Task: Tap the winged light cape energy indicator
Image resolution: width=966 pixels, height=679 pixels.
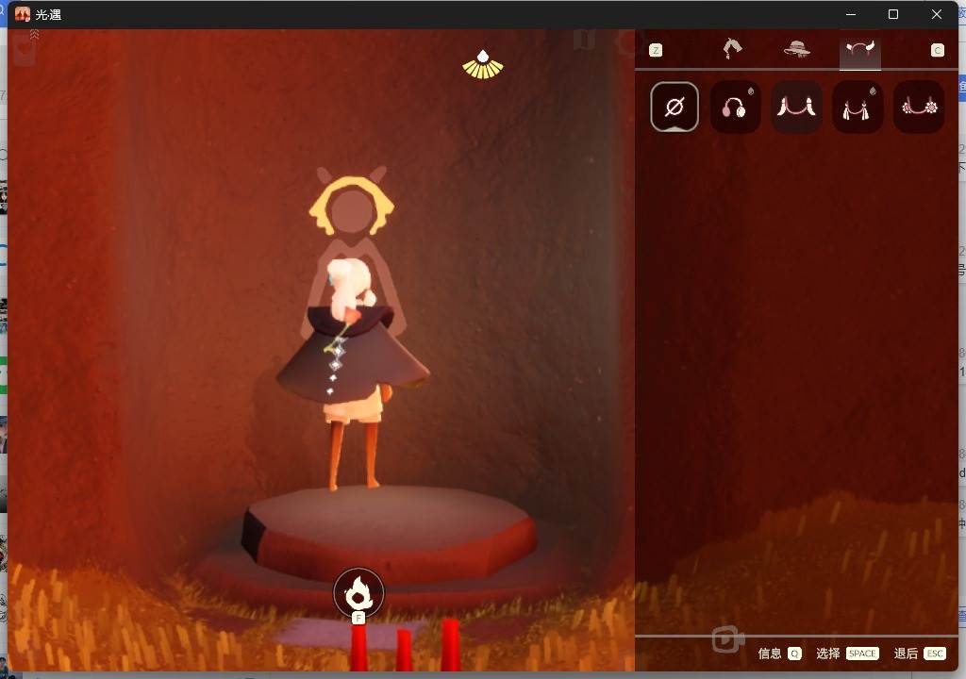Action: [x=483, y=65]
